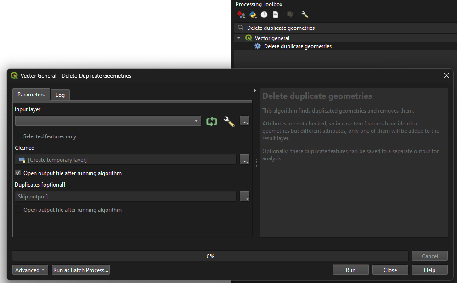This screenshot has height=283, width=457.
Task: Open the Input layer dropdown
Action: [x=108, y=121]
